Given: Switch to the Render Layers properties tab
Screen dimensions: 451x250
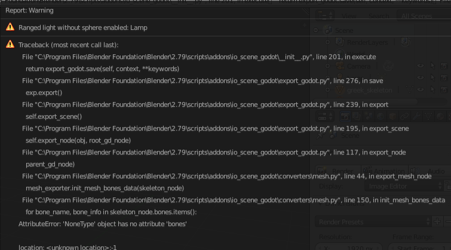Looking at the screenshot, I should (x=357, y=116).
